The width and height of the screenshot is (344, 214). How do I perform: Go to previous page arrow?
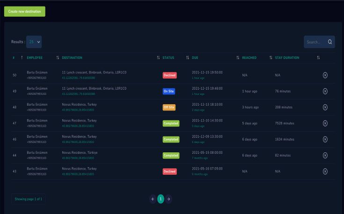tap(153, 199)
